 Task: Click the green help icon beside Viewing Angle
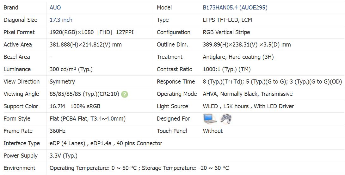[x=125, y=94]
